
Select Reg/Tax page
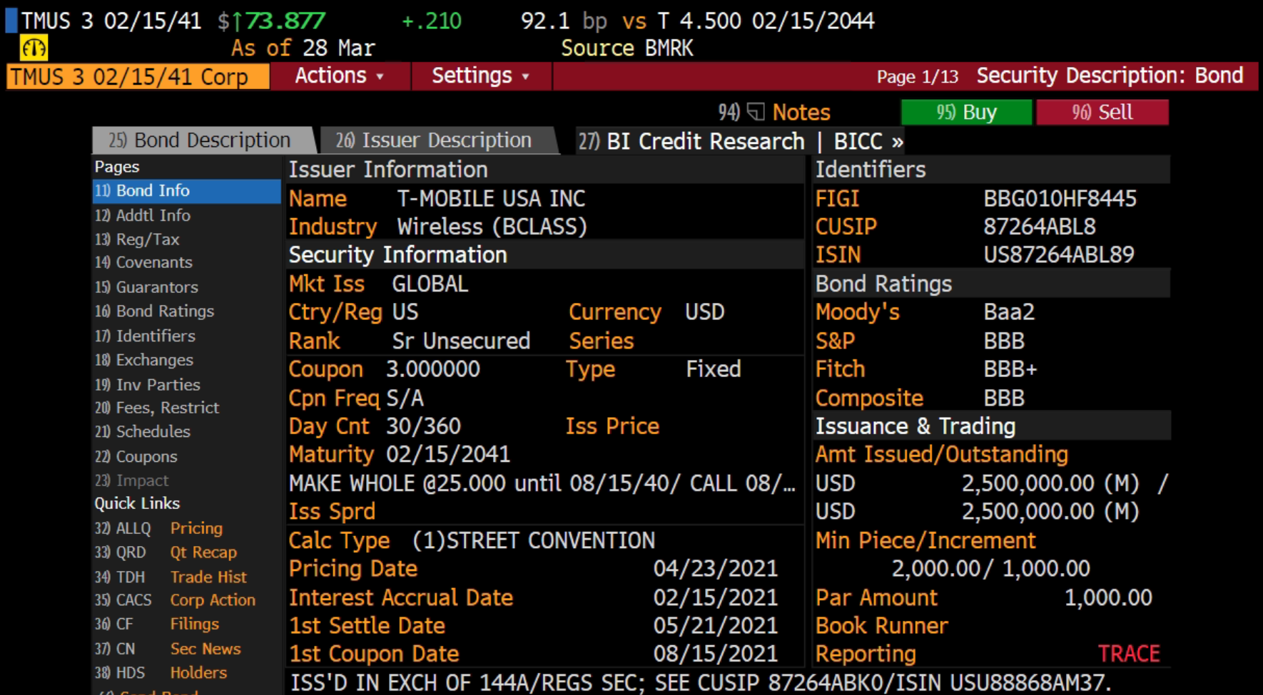(137, 240)
